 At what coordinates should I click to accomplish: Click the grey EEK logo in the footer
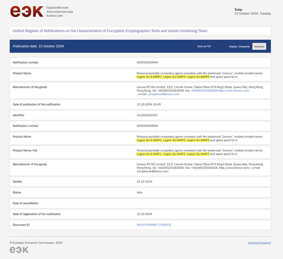[x=19, y=250]
